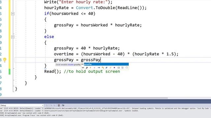Click the 'double' keyword in the tooltip
Image resolution: width=211 pixels, height=118 pixels.
[x=71, y=65]
